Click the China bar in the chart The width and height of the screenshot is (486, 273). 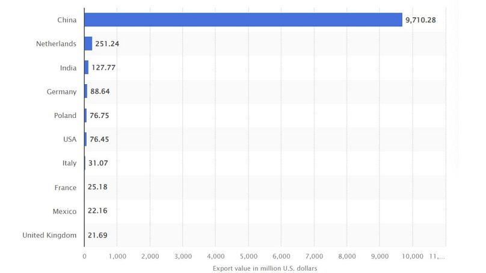tap(243, 20)
